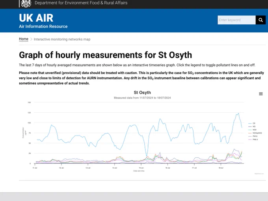Click the UK AIR site title

36,18
